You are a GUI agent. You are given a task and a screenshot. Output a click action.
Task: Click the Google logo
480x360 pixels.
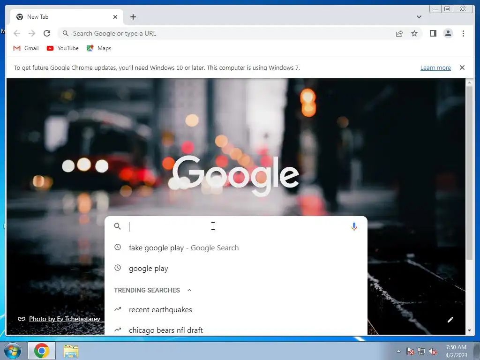pyautogui.click(x=236, y=176)
